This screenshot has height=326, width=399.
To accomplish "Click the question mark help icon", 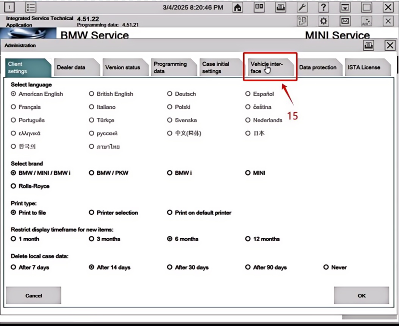I will pyautogui.click(x=323, y=7).
